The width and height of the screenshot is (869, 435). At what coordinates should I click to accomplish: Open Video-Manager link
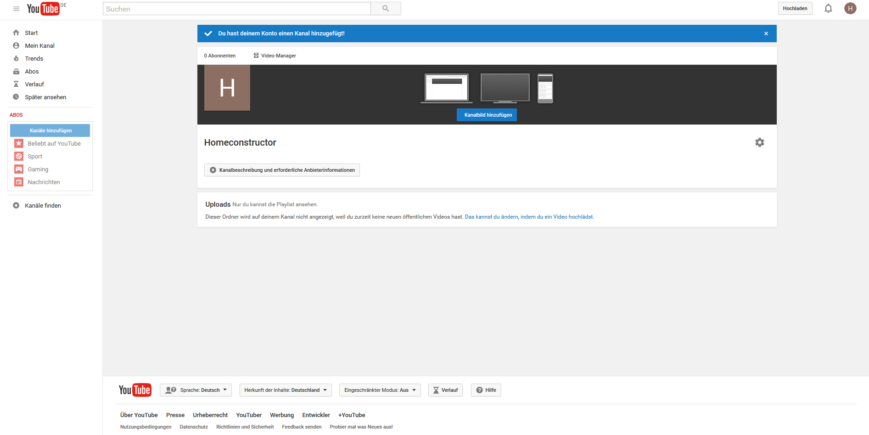pyautogui.click(x=279, y=56)
